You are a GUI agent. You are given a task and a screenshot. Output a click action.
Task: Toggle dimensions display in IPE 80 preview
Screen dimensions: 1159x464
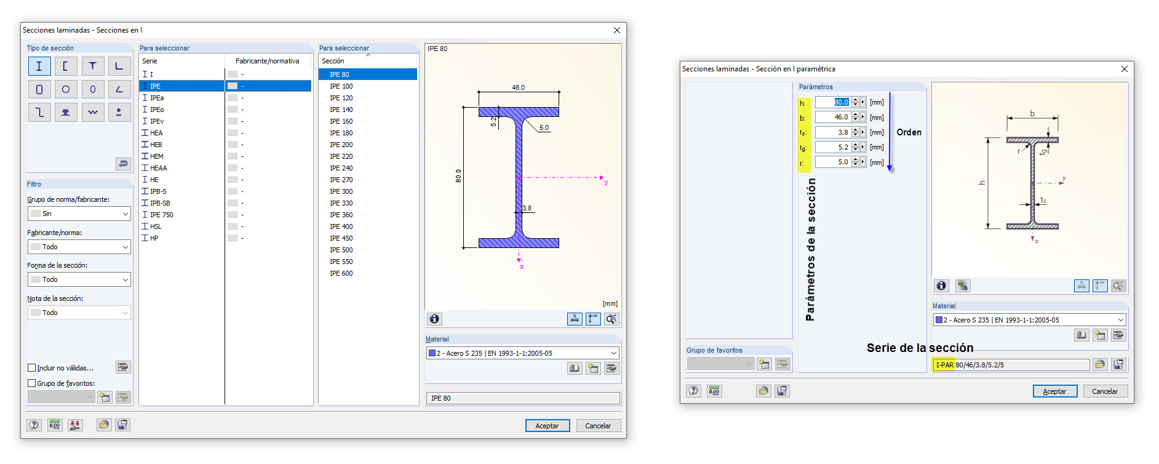575,319
